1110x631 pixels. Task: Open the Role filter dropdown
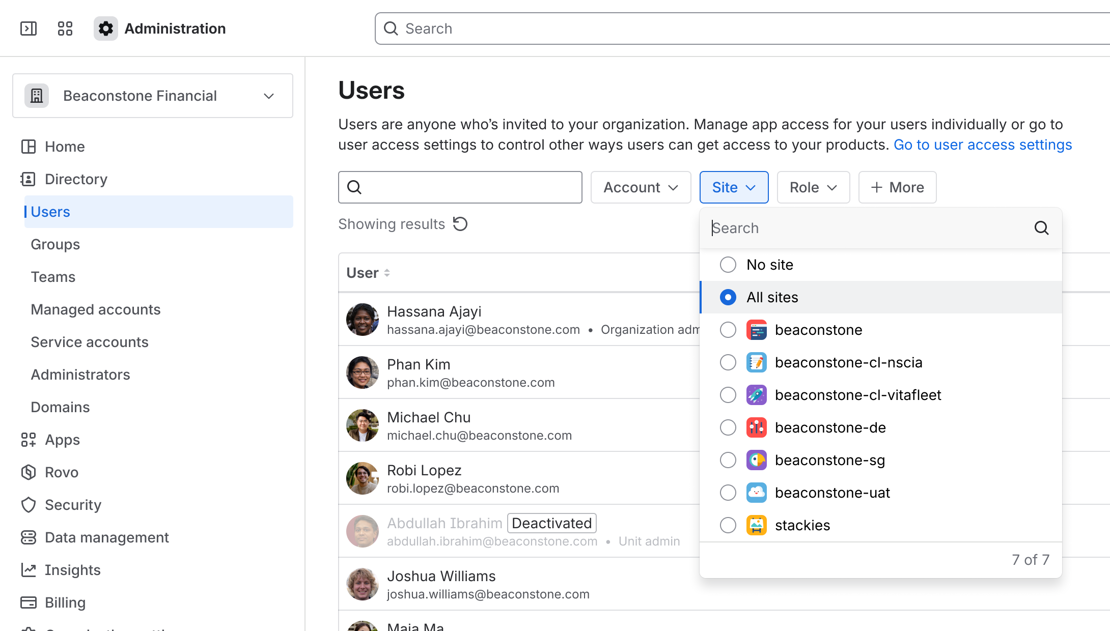coord(813,187)
